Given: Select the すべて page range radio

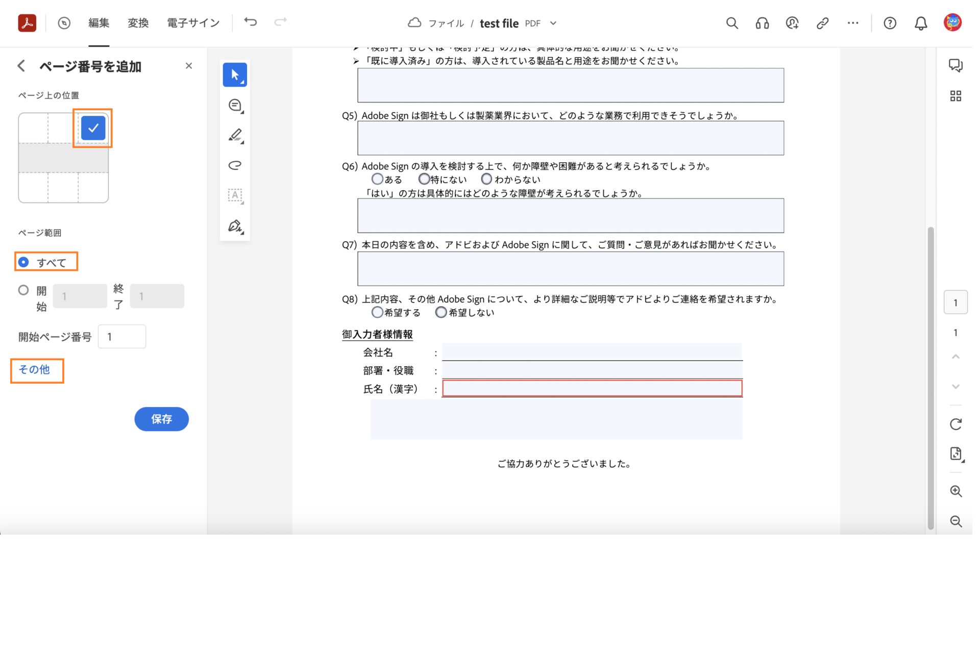Looking at the screenshot, I should point(23,262).
